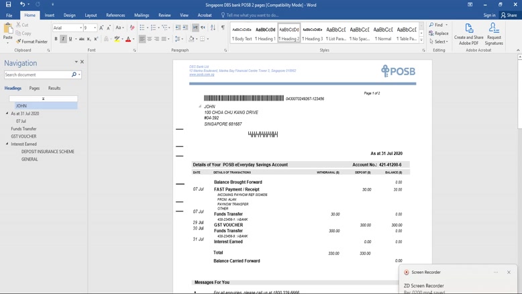The width and height of the screenshot is (522, 294).
Task: Click Create and Share Adobe PDF
Action: (x=469, y=34)
